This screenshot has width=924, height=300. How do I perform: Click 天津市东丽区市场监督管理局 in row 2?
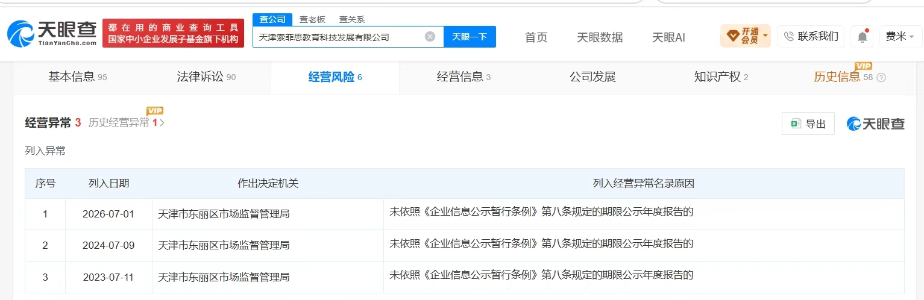click(224, 245)
